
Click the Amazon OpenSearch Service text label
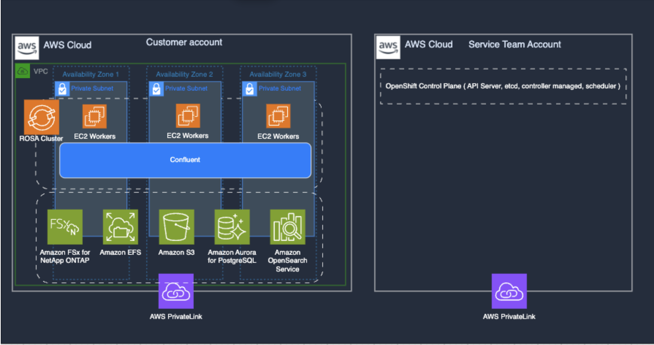tap(287, 261)
